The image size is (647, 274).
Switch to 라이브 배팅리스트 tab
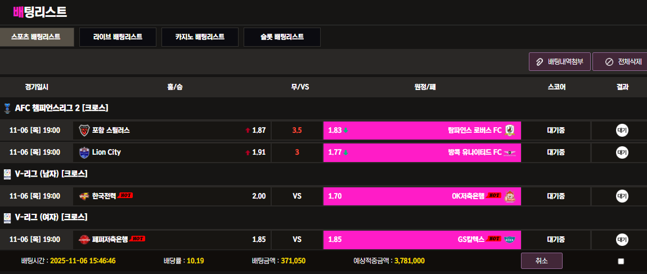click(118, 37)
